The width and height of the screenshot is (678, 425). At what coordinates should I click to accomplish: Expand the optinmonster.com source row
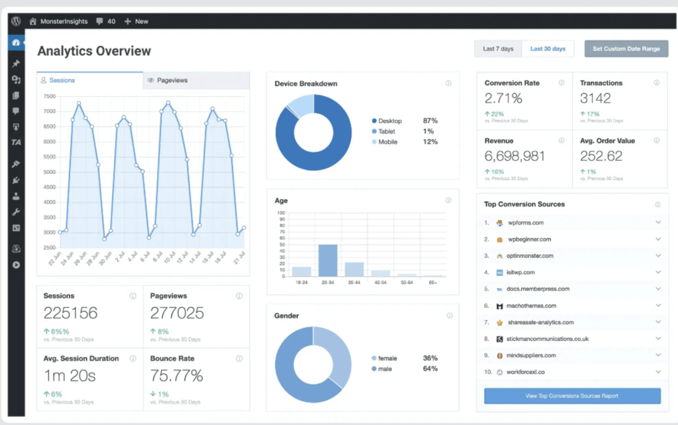pyautogui.click(x=658, y=256)
